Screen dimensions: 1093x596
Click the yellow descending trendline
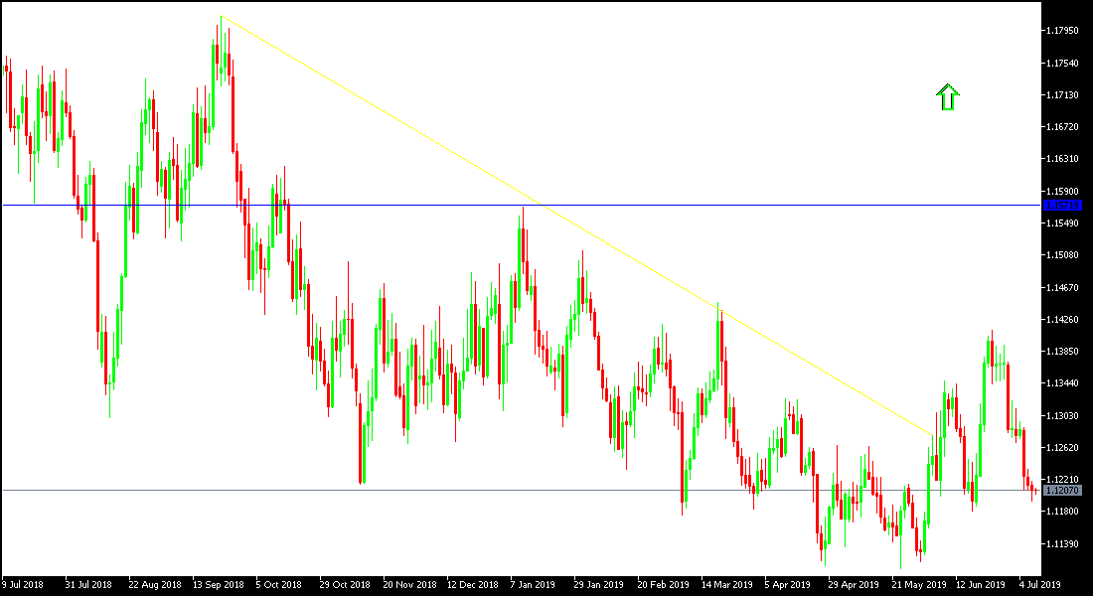pos(576,223)
